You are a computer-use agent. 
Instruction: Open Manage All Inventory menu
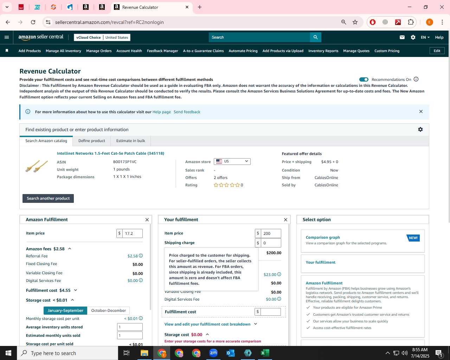[63, 51]
